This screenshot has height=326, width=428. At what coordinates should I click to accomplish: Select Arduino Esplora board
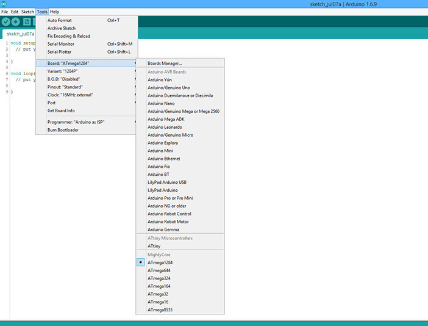pos(180,143)
